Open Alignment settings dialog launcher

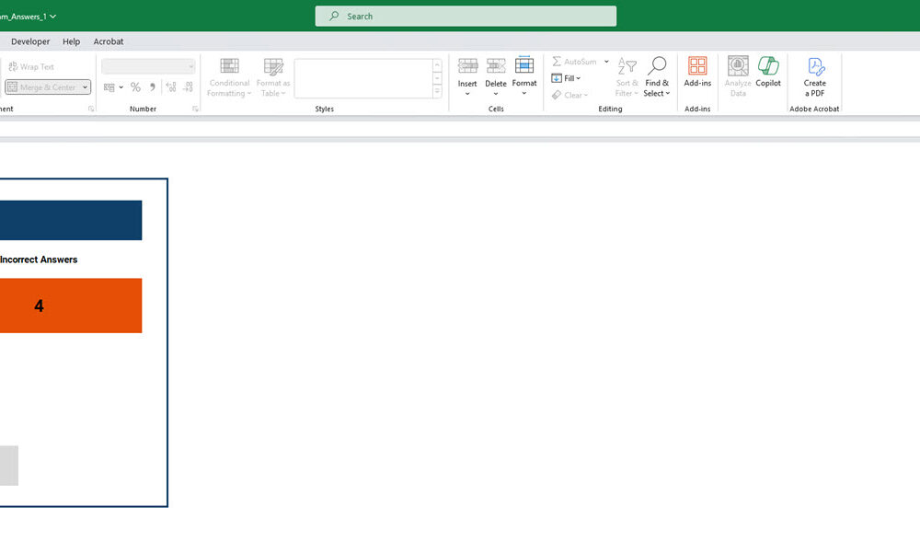coord(91,110)
